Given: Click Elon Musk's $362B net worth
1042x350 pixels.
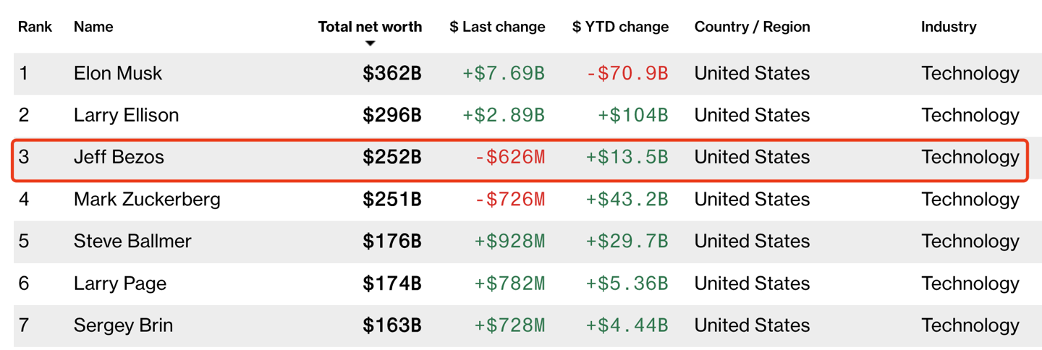Looking at the screenshot, I should [x=392, y=73].
